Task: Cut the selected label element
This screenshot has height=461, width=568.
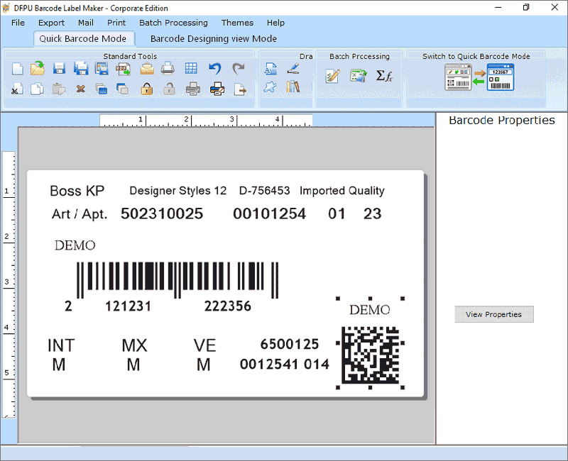Action: pos(16,89)
